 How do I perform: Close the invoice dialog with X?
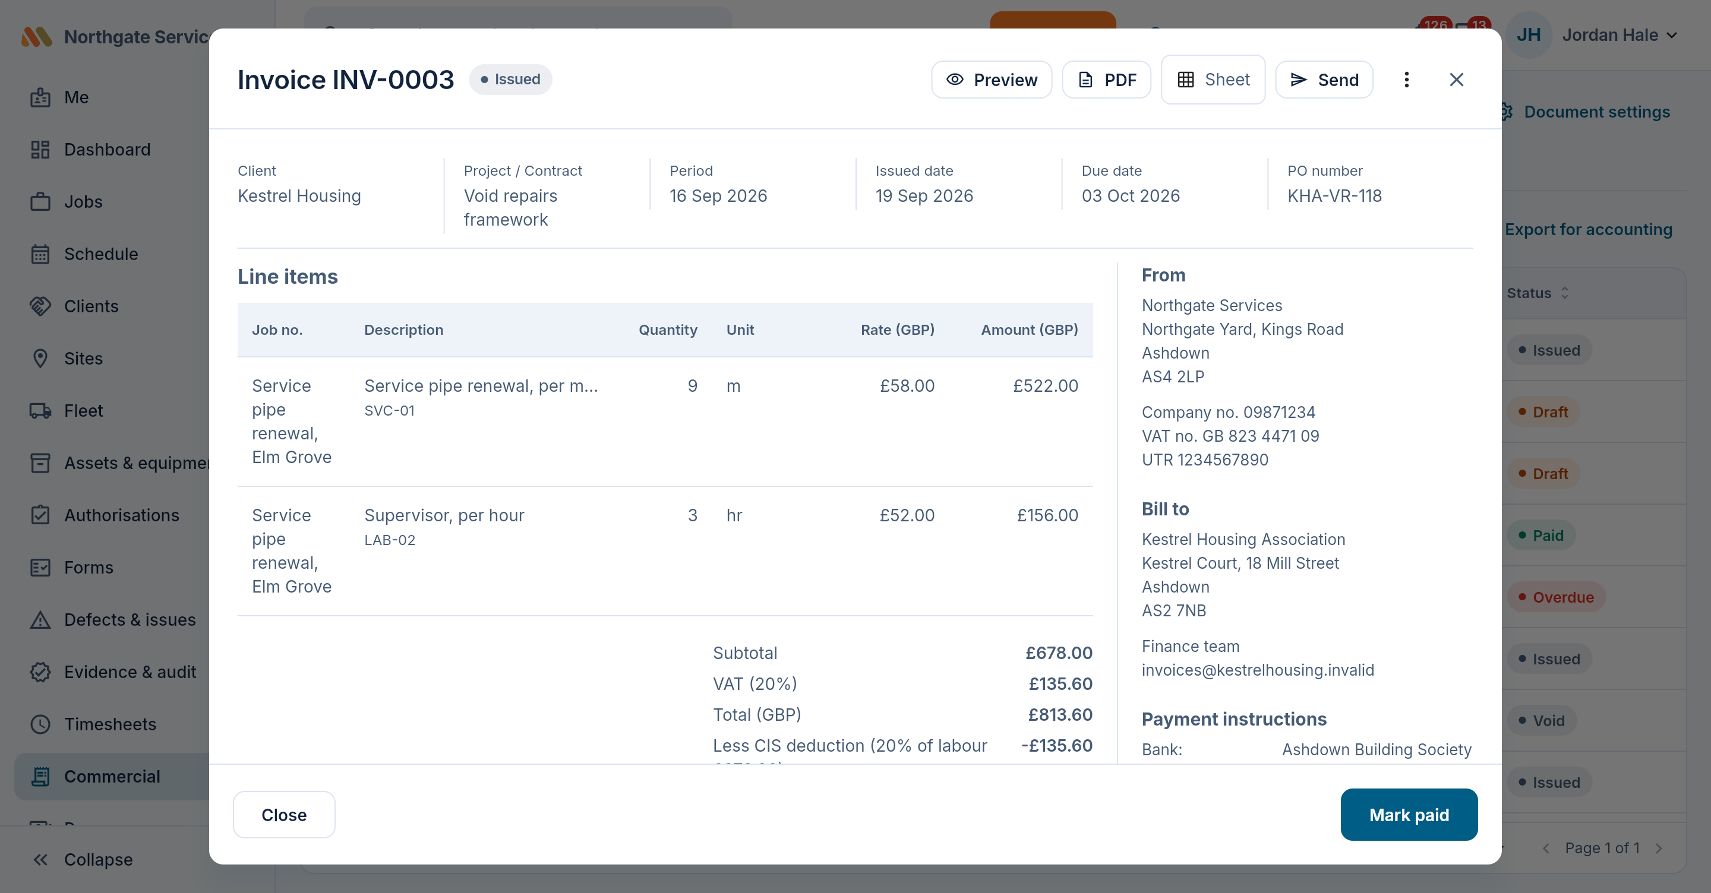point(1456,80)
